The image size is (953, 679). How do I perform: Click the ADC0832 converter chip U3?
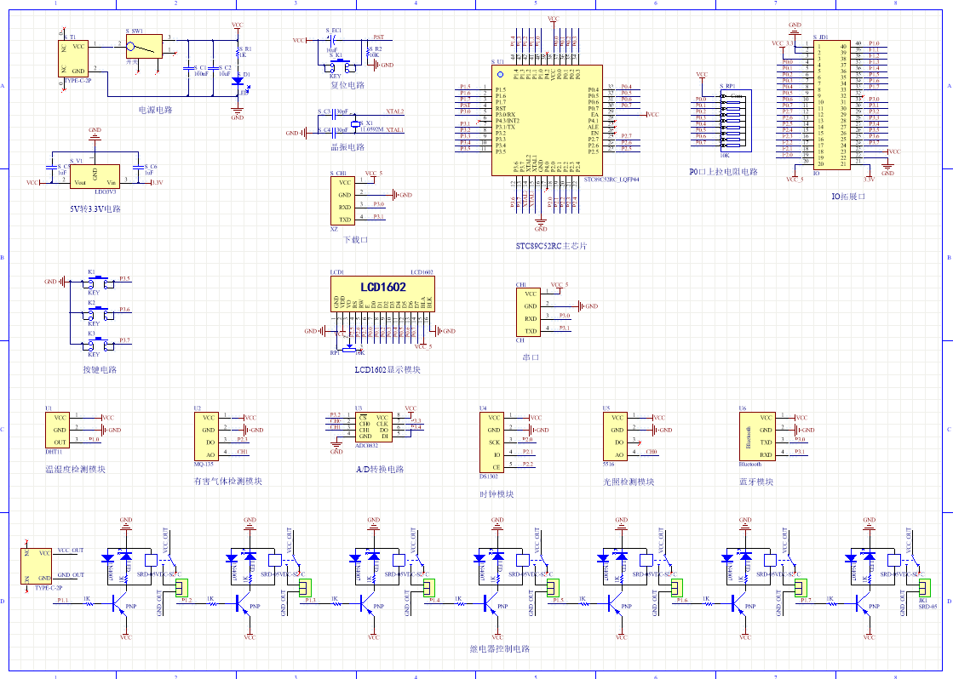(372, 425)
